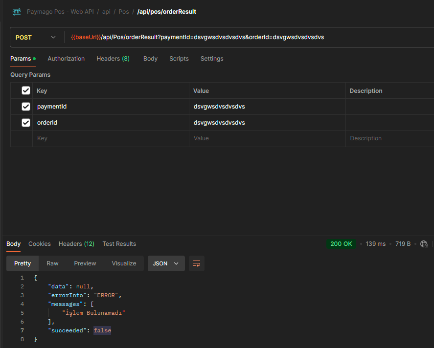Toggle word wrap icon in response toolbar
This screenshot has width=434, height=348.
pos(197,263)
